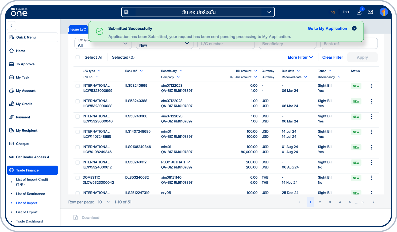
Task: Check the Select All checkbox
Action: pos(78,57)
